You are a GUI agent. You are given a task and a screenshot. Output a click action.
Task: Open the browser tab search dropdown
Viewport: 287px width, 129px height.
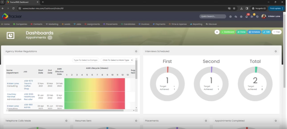(2, 2)
